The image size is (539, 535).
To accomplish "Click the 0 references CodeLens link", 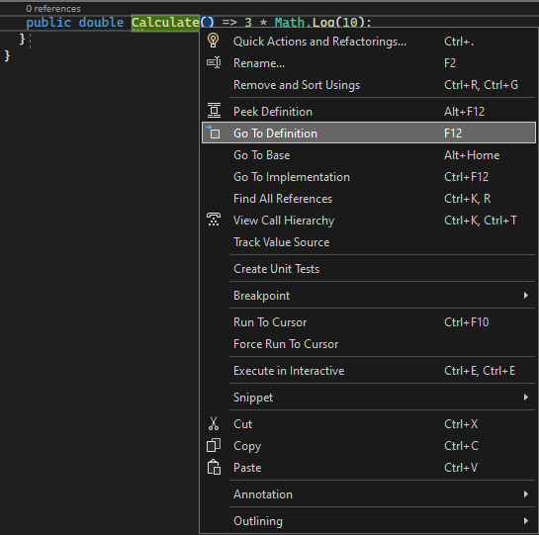I will (x=53, y=9).
